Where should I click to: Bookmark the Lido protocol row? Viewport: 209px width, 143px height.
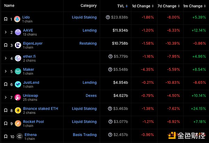tap(6, 19)
